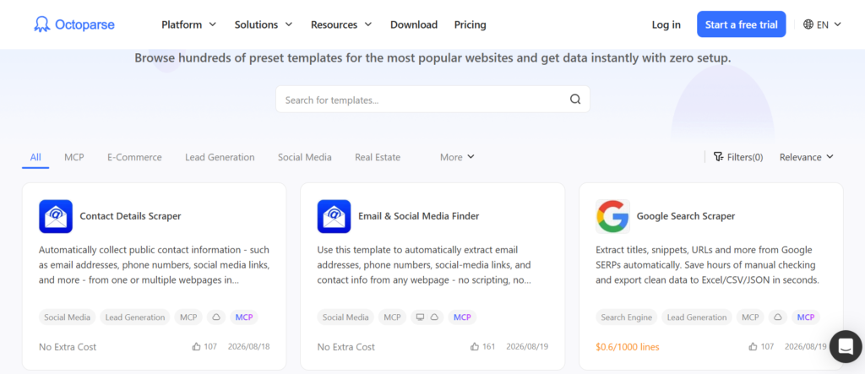865x374 pixels.
Task: Click Social Media tag on Contact Details Scraper
Action: click(x=68, y=317)
